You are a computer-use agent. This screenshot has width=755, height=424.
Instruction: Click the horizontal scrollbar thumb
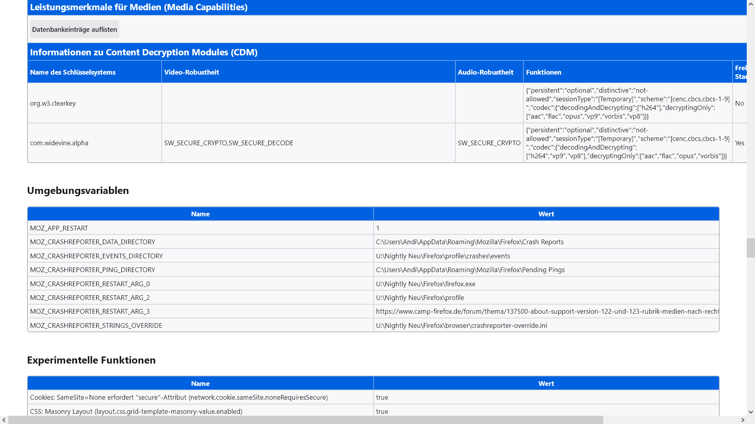305,420
